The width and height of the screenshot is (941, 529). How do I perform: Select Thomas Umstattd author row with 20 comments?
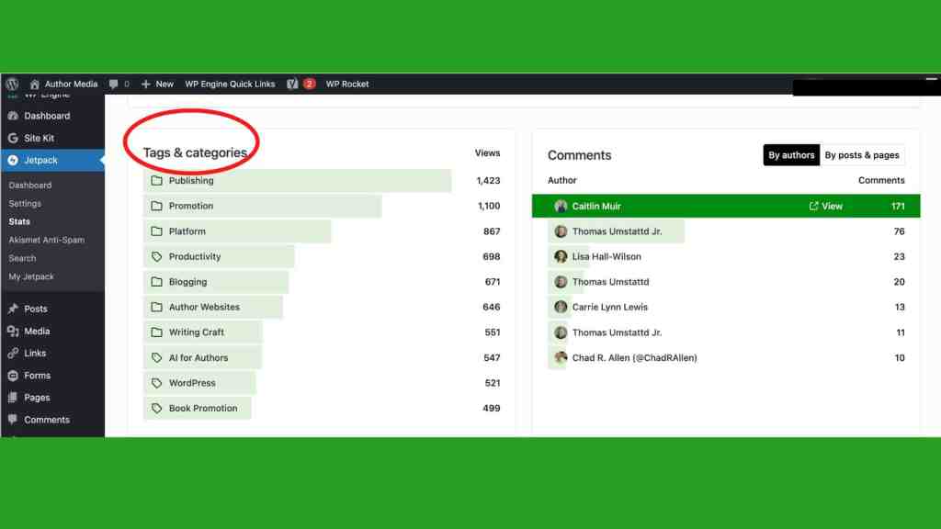[726, 282]
